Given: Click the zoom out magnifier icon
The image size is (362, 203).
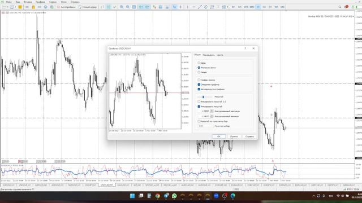Looking at the screenshot, I should (x=128, y=7).
